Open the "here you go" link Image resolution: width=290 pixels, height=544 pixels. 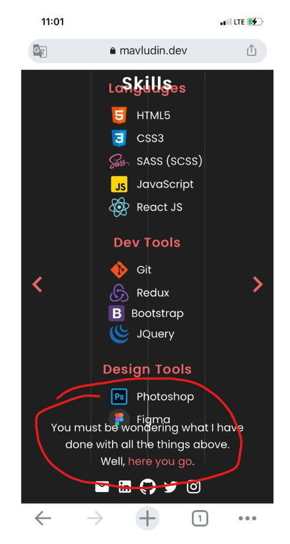160,461
